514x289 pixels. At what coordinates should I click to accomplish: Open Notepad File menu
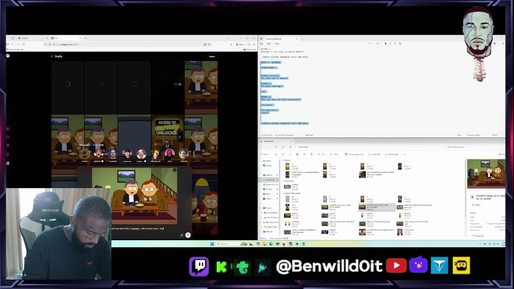[x=261, y=43]
